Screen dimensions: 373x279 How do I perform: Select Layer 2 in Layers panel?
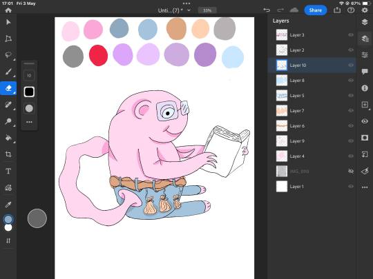312,50
